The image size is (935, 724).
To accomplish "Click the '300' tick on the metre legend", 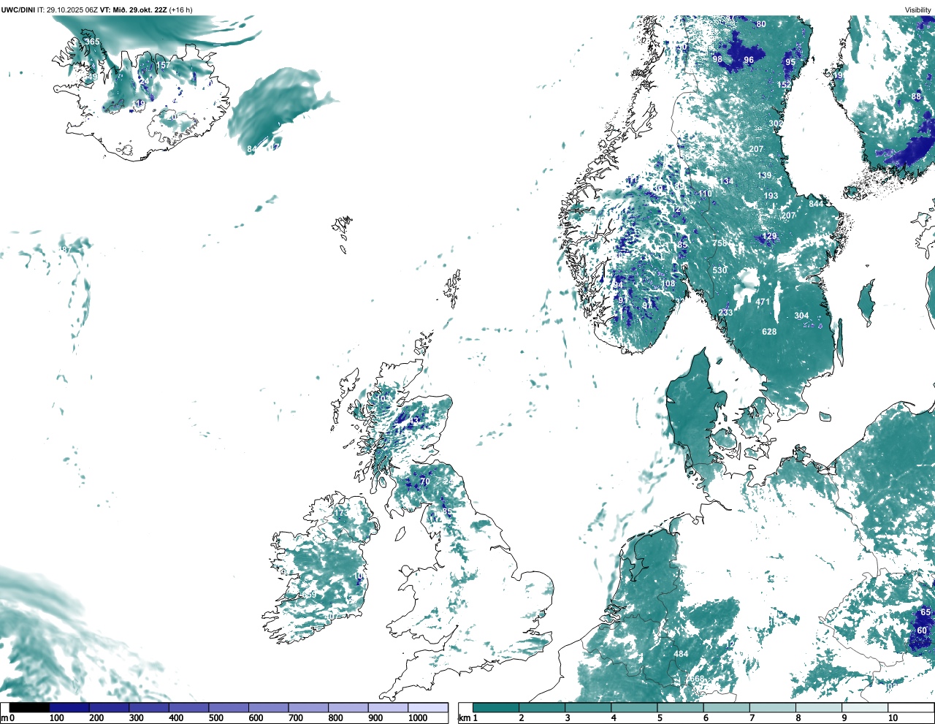I will (x=136, y=718).
